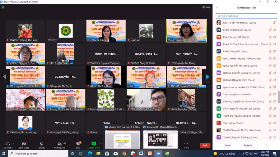Click the green Share Screen icon
Screen dimensions: 280x157
pos(93,144)
